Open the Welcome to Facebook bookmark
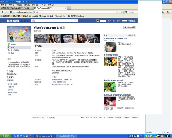172x138 pixels. pyautogui.click(x=76, y=16)
